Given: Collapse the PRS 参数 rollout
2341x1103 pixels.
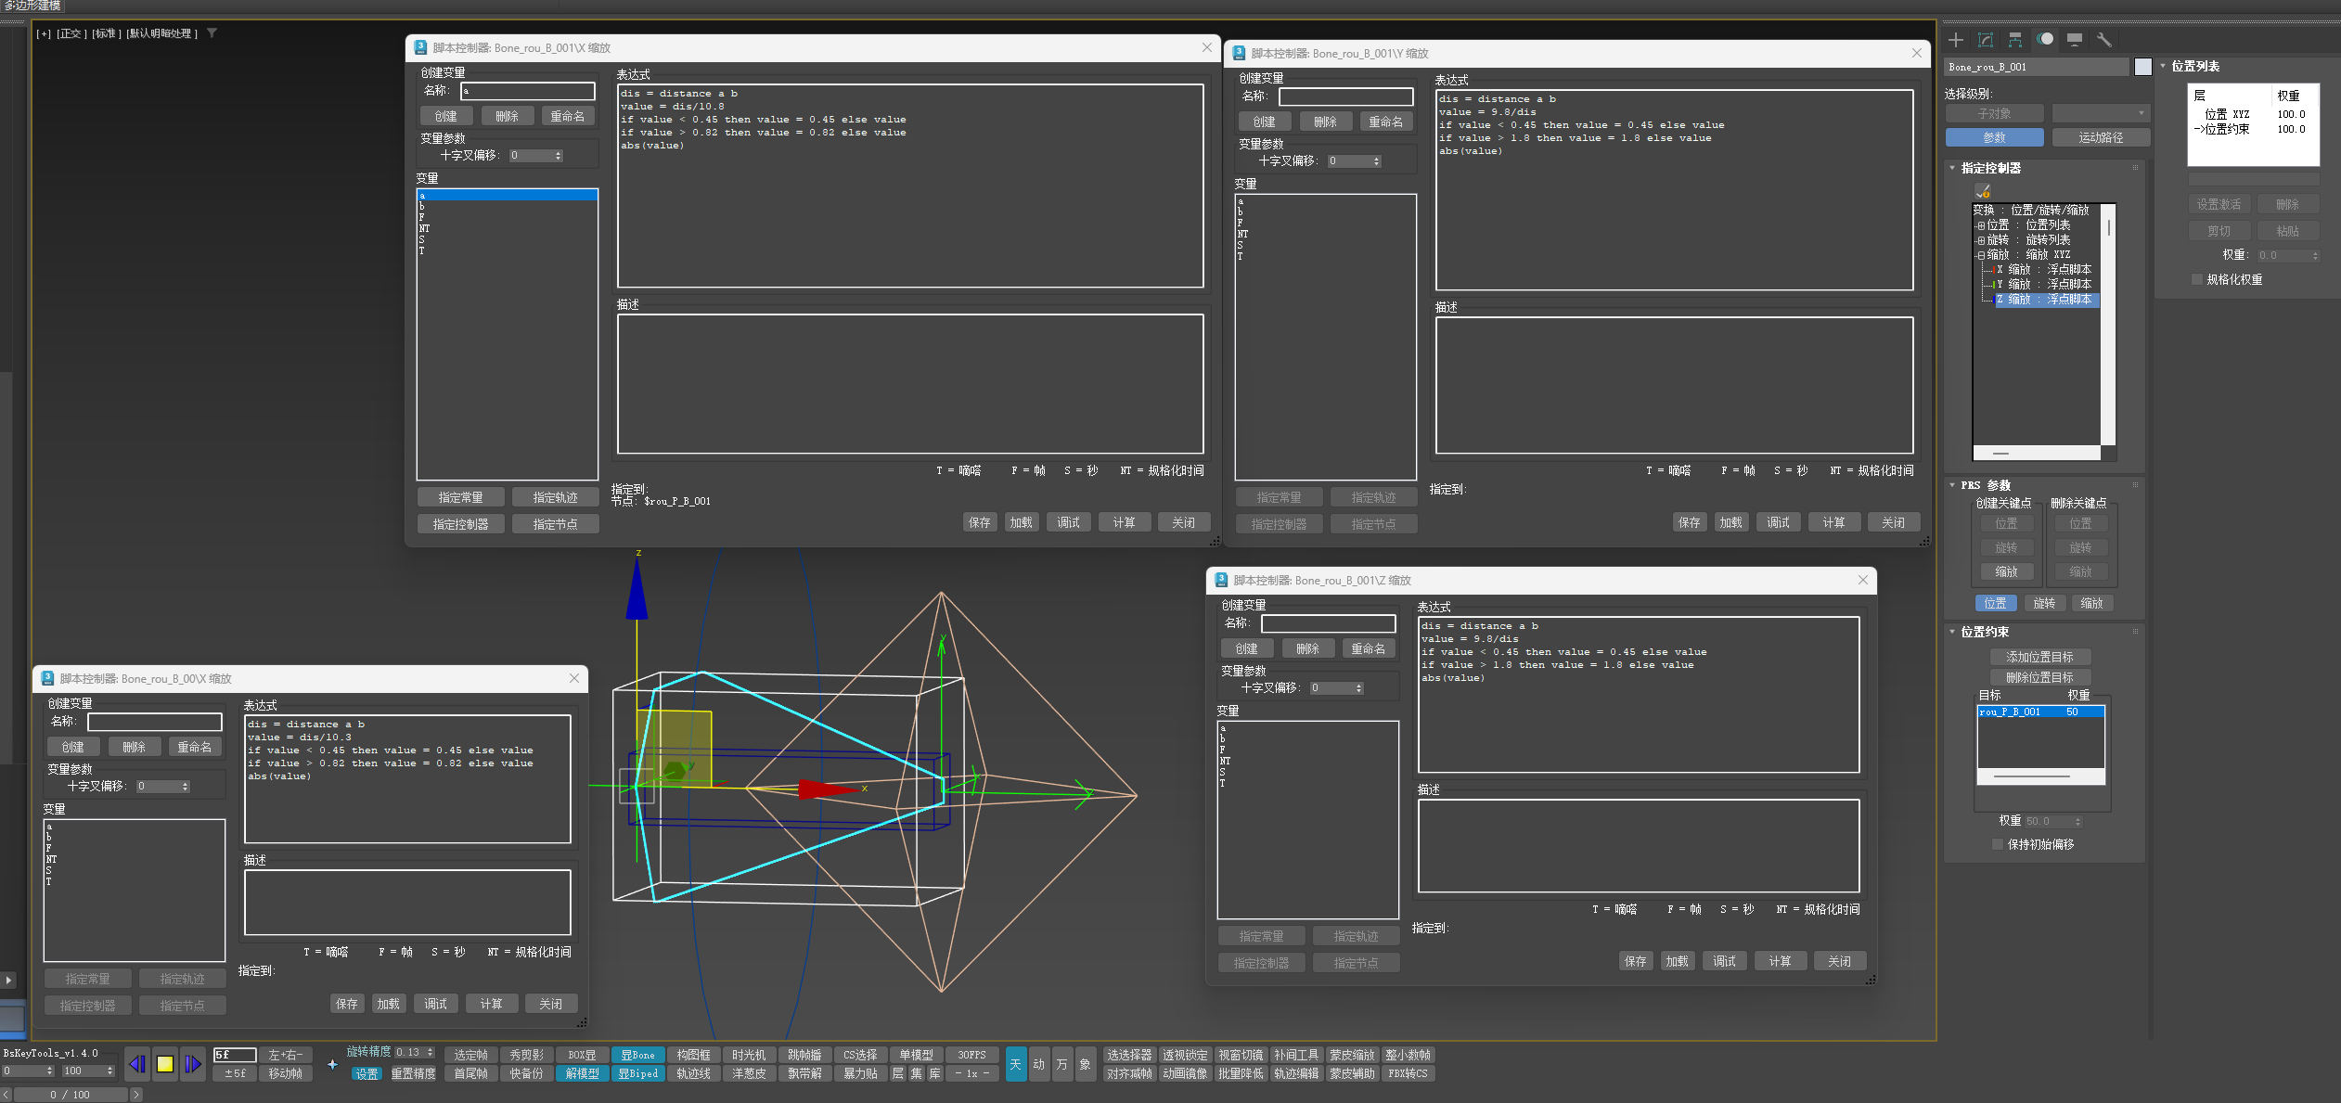Looking at the screenshot, I should (1952, 485).
